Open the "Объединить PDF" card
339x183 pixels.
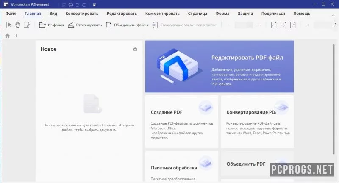257,164
